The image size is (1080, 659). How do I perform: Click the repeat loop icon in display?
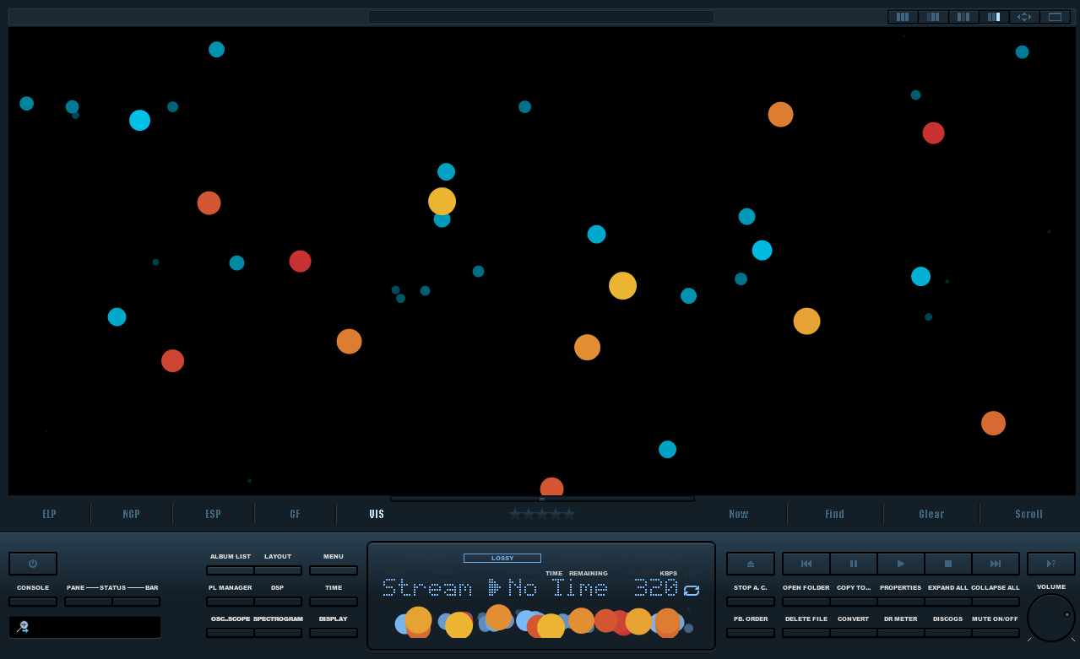point(692,591)
